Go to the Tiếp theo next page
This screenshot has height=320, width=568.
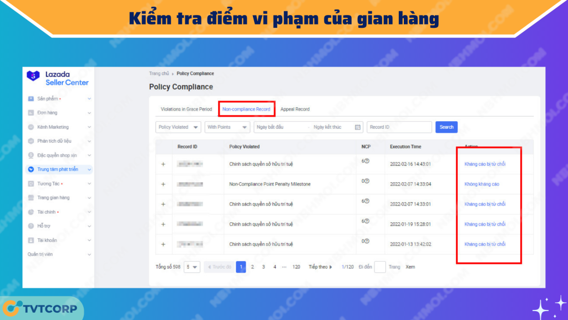pyautogui.click(x=321, y=267)
